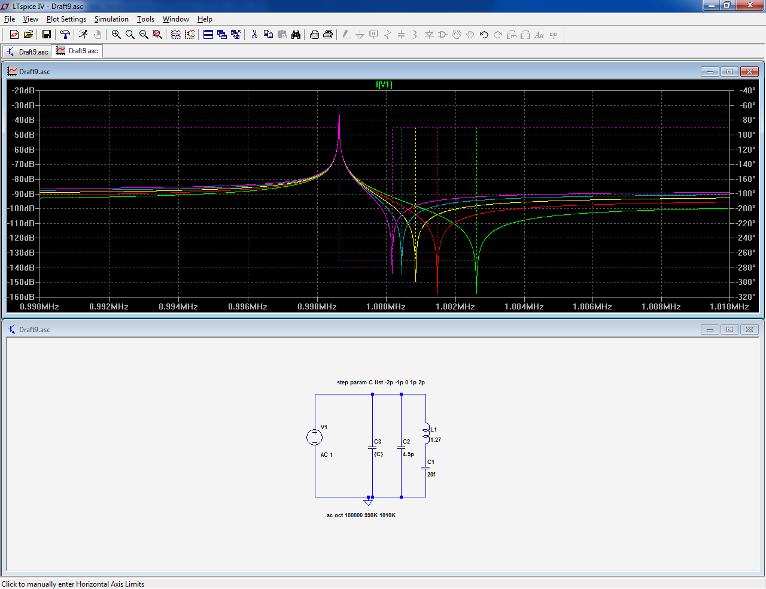Click the Undo arrow icon
This screenshot has width=766, height=589.
point(484,35)
